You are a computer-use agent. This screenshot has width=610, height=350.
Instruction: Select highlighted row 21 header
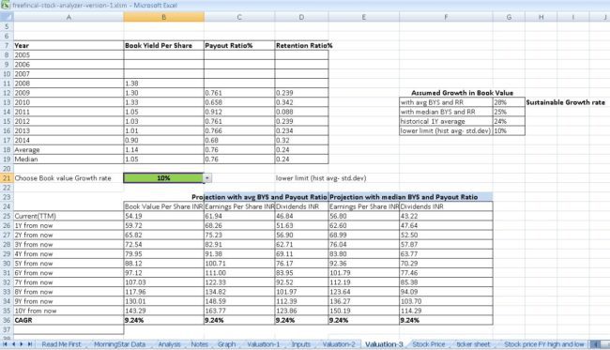click(x=7, y=178)
